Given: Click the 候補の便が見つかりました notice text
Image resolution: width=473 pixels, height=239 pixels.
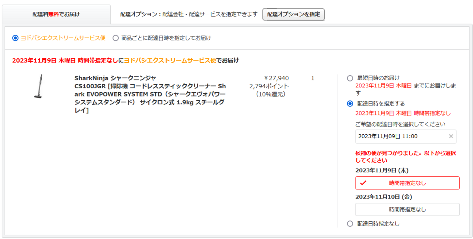Looking at the screenshot, I should pyautogui.click(x=406, y=157).
